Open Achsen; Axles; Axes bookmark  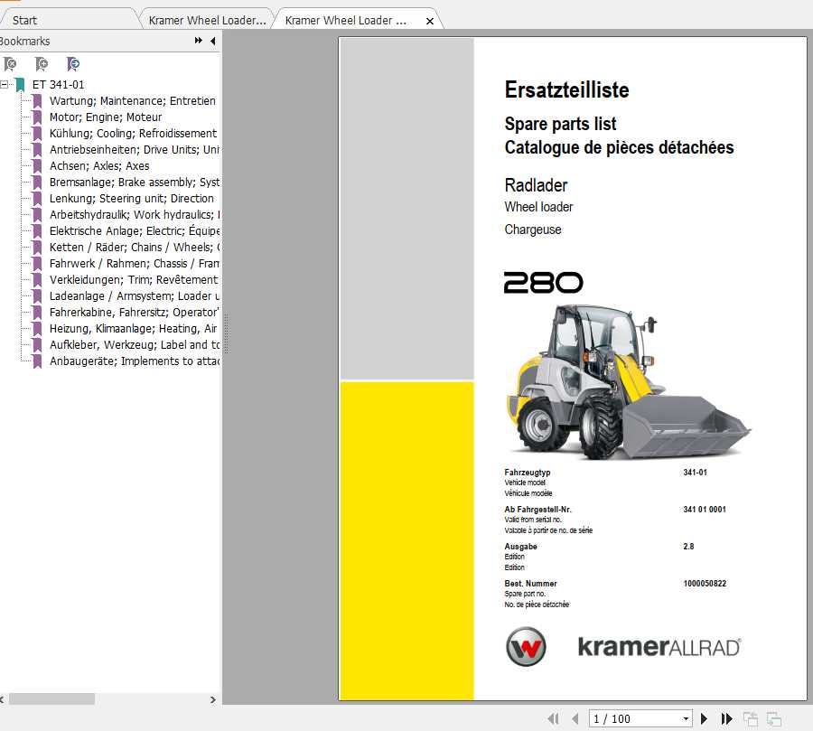pyautogui.click(x=99, y=166)
